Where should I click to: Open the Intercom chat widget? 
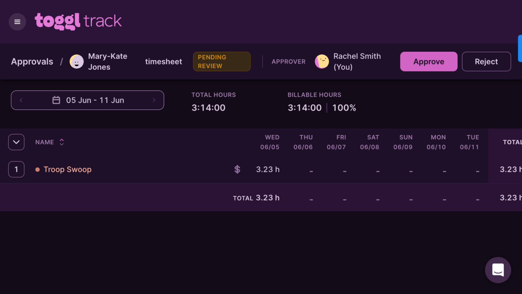498,270
